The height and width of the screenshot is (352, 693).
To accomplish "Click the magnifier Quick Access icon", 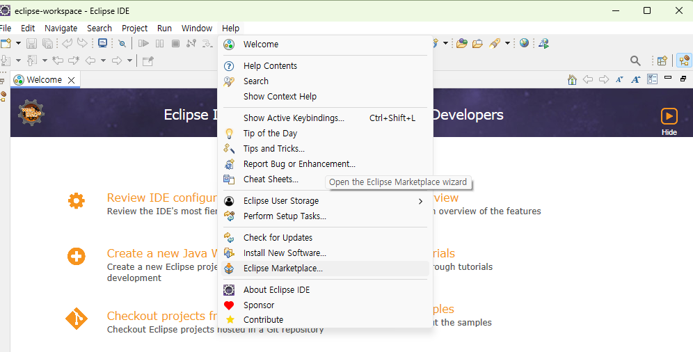I will [x=635, y=61].
